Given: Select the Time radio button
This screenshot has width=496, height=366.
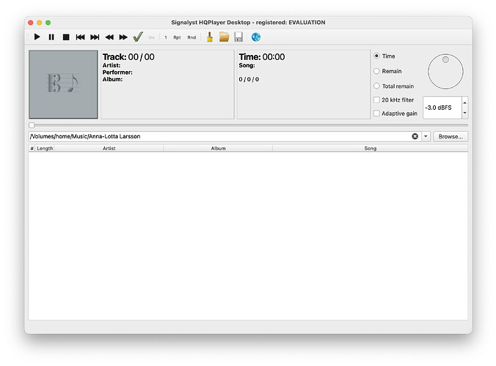Looking at the screenshot, I should (376, 56).
